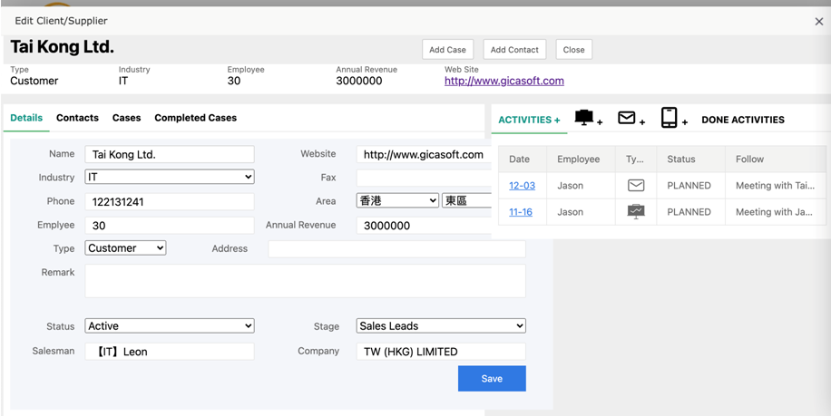831x416 pixels.
Task: Switch to the Contacts tab
Action: pyautogui.click(x=77, y=118)
